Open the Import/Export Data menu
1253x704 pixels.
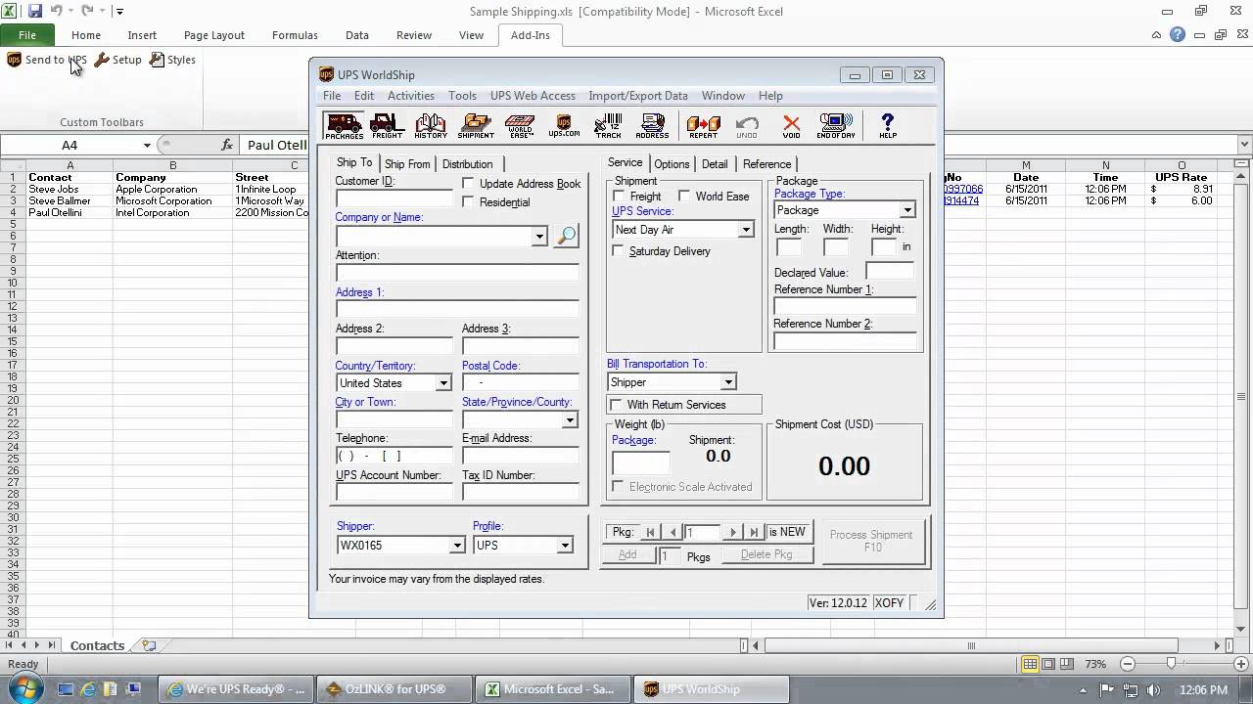(x=638, y=96)
